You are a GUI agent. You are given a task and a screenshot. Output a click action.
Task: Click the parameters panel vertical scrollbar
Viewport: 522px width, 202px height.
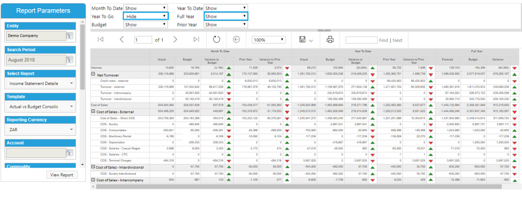(x=83, y=57)
